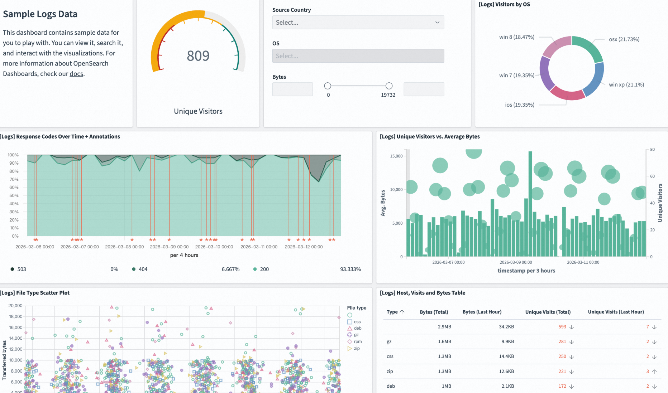Click the [Logs] File Type Scatter Plot title
The image size is (668, 393).
coord(35,293)
